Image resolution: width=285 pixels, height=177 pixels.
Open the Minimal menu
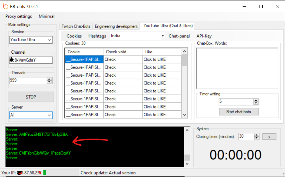(x=46, y=16)
